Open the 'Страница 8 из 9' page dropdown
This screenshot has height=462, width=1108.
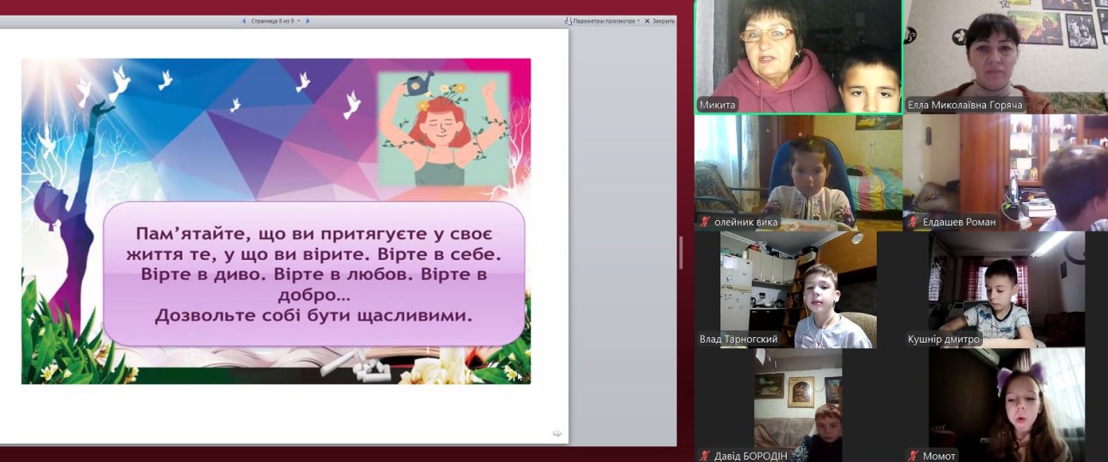(x=273, y=21)
